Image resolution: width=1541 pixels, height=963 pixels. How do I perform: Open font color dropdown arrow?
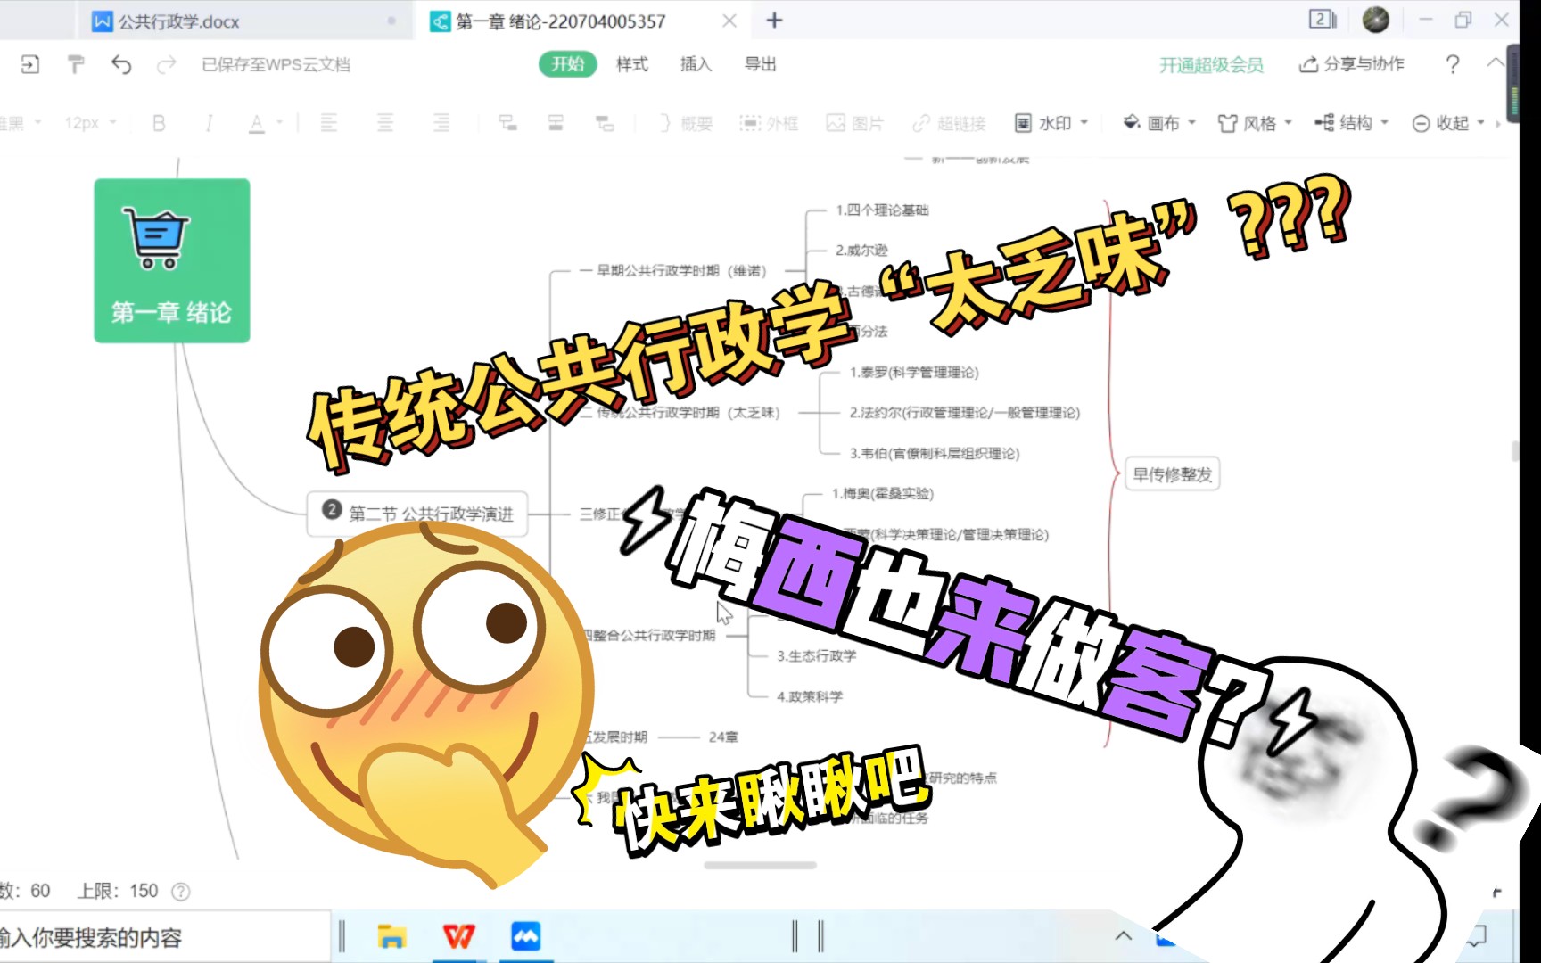279,123
